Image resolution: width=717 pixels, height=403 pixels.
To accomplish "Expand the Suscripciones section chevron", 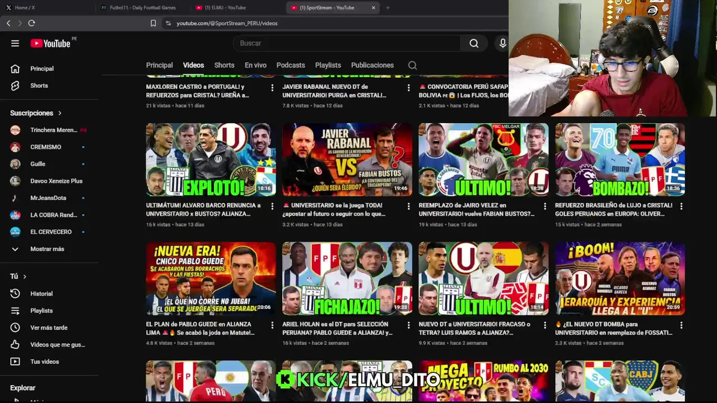I will pos(60,113).
